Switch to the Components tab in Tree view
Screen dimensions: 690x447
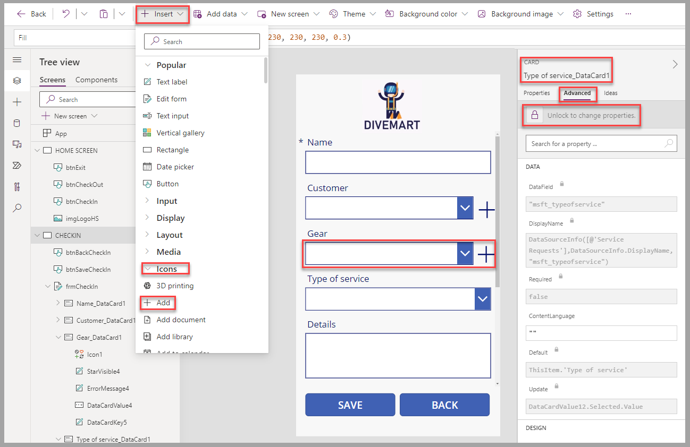pyautogui.click(x=97, y=80)
